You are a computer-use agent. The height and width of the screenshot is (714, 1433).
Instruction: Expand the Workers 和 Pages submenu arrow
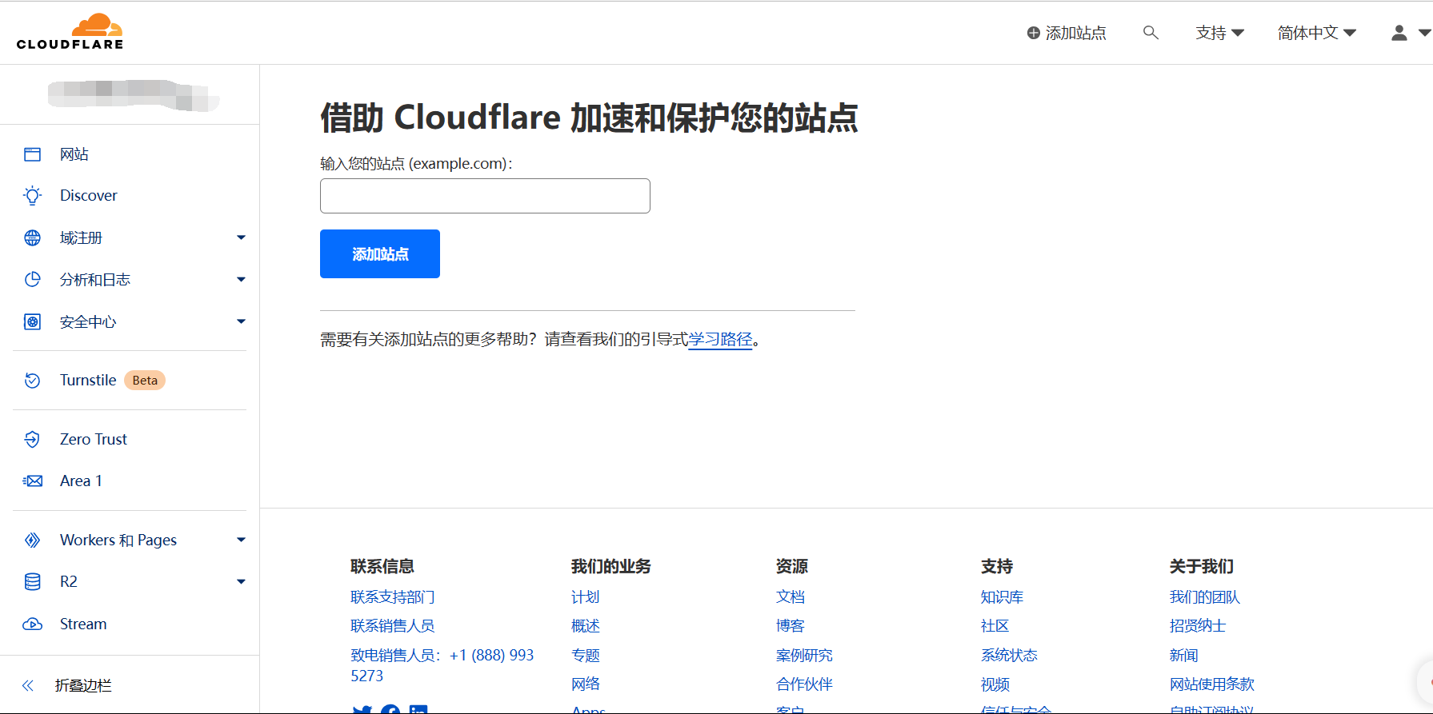(241, 540)
